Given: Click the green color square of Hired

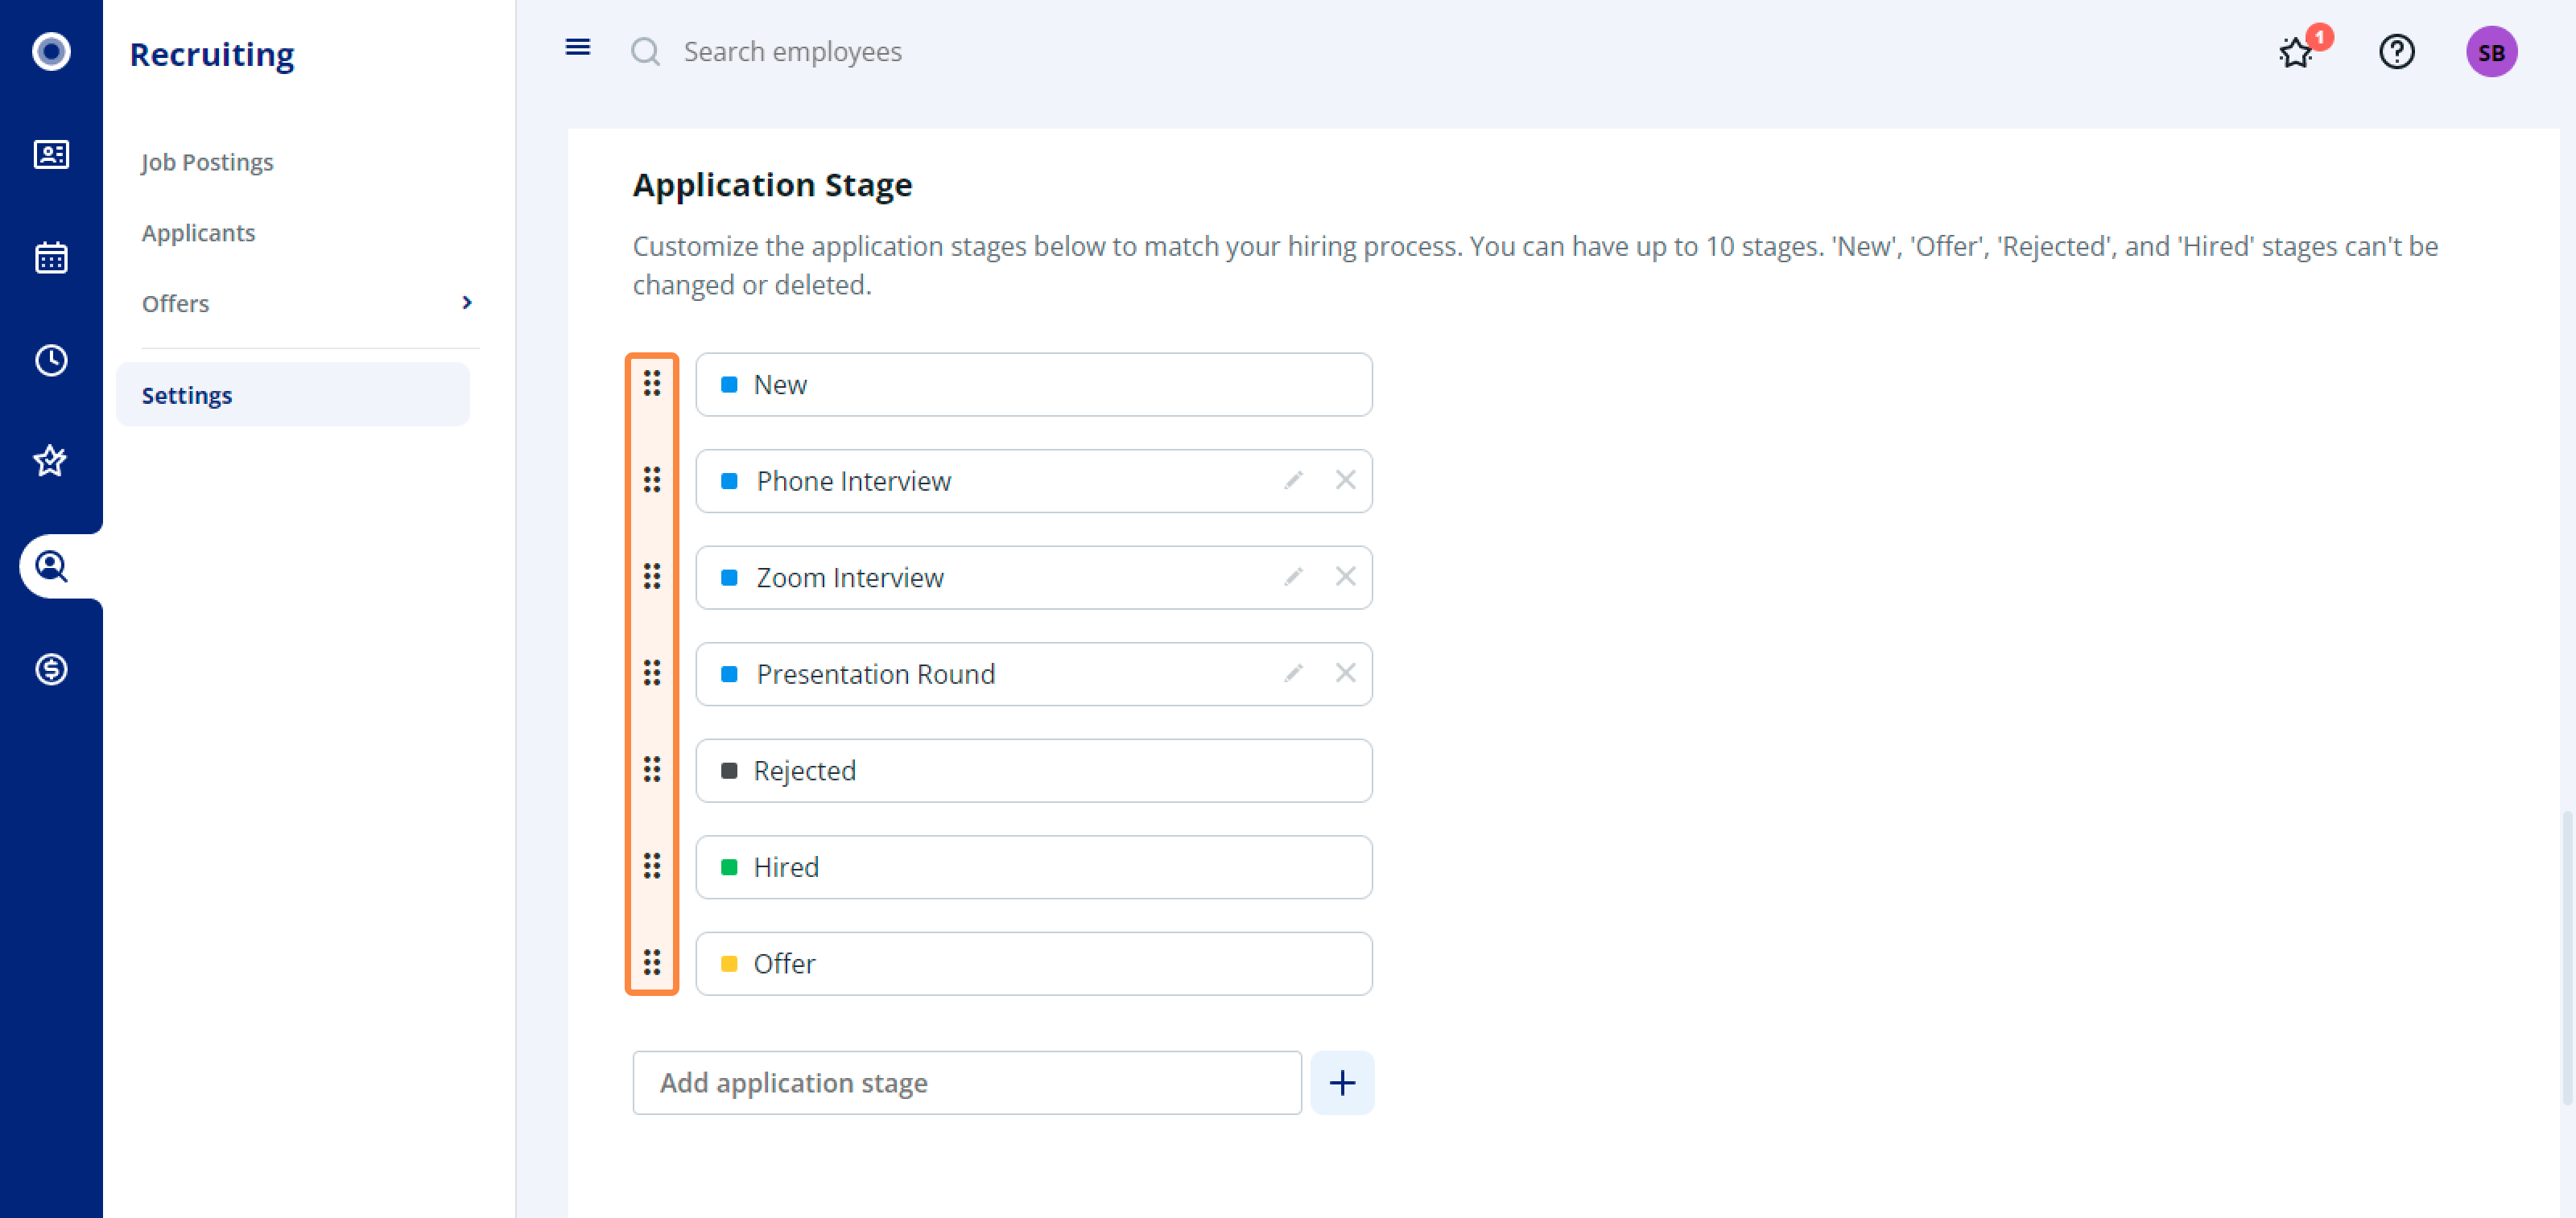Looking at the screenshot, I should click(x=729, y=867).
